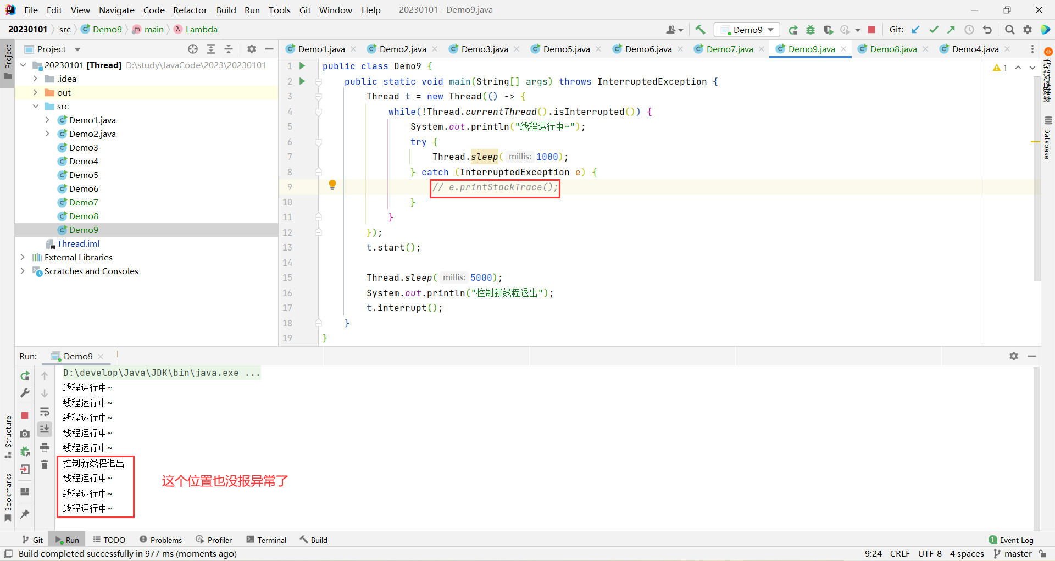Click the intention lightbulb on line 9
Viewport: 1055px width, 561px height.
[332, 185]
